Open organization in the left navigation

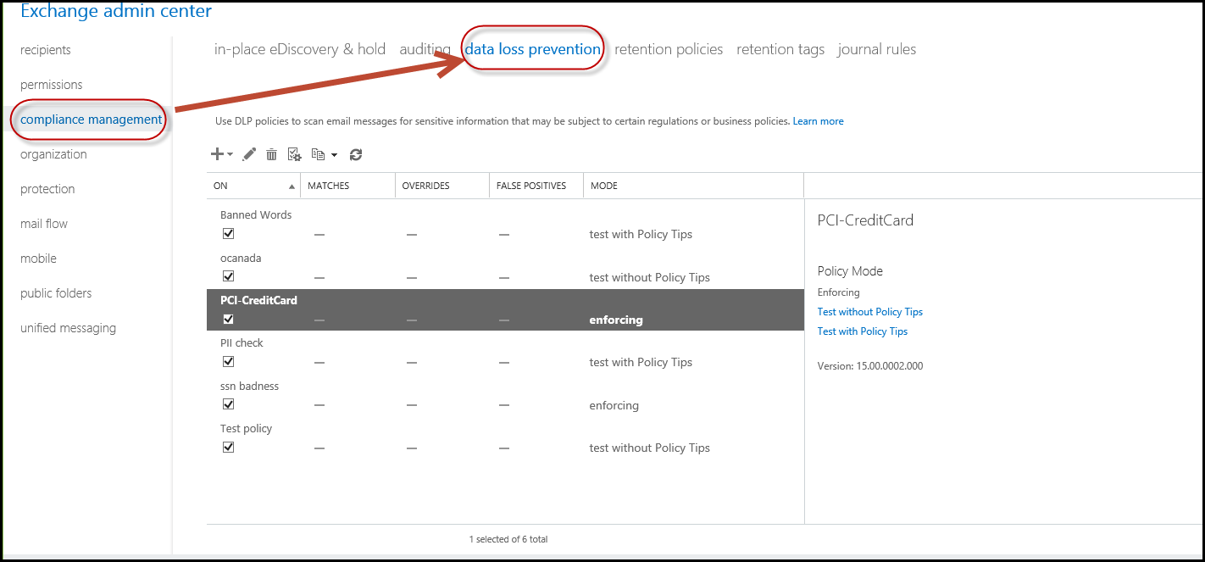(53, 154)
